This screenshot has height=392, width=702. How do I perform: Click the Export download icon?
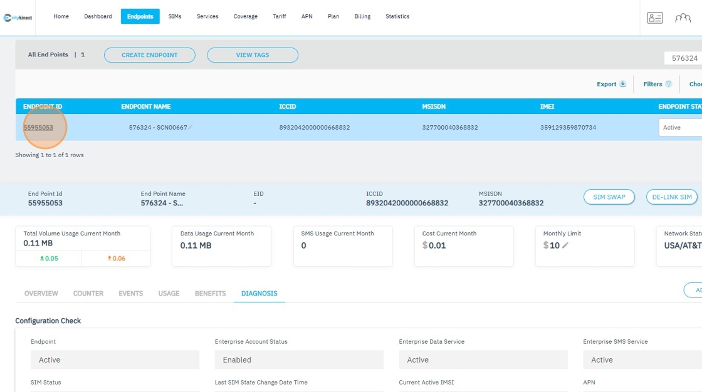622,84
